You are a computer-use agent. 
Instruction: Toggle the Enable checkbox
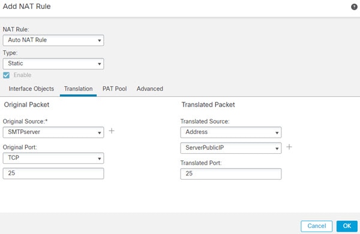[6, 75]
